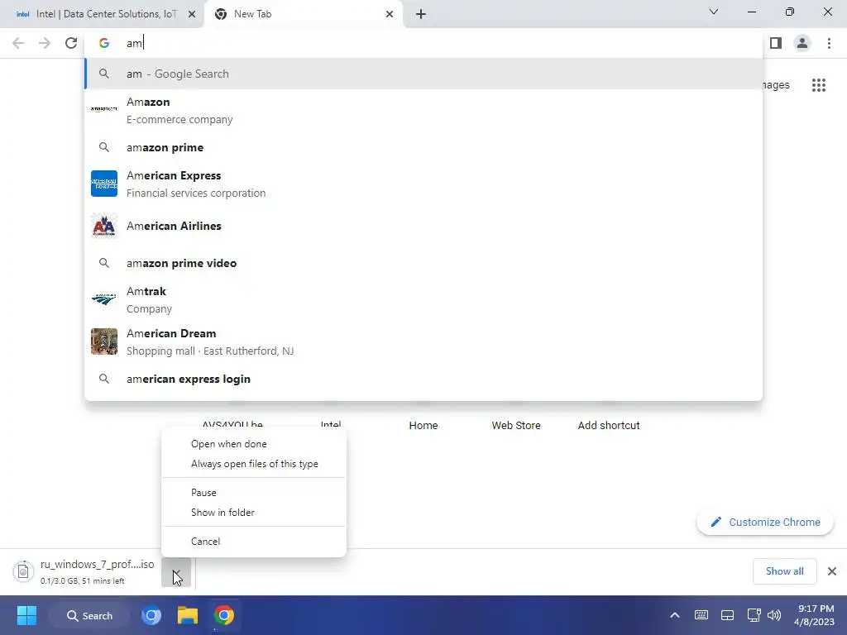Click the Chrome taskbar icon
The image size is (847, 635).
[x=223, y=615]
